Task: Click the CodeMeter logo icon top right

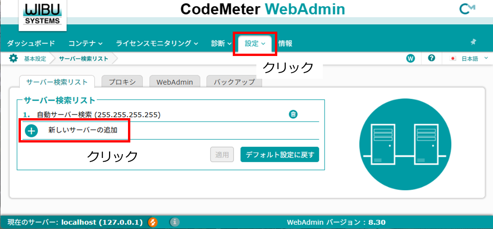Action: click(467, 9)
